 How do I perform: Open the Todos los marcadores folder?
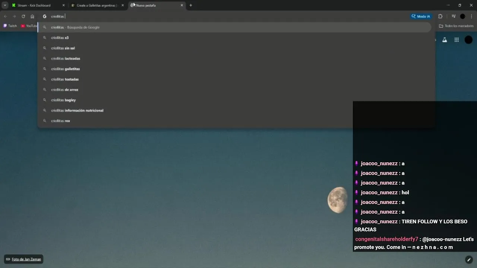coord(456,26)
